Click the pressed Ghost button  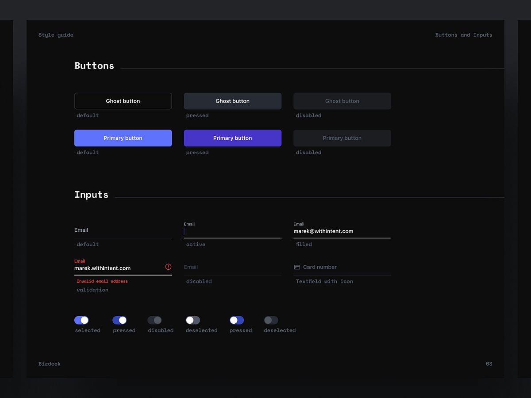click(232, 101)
